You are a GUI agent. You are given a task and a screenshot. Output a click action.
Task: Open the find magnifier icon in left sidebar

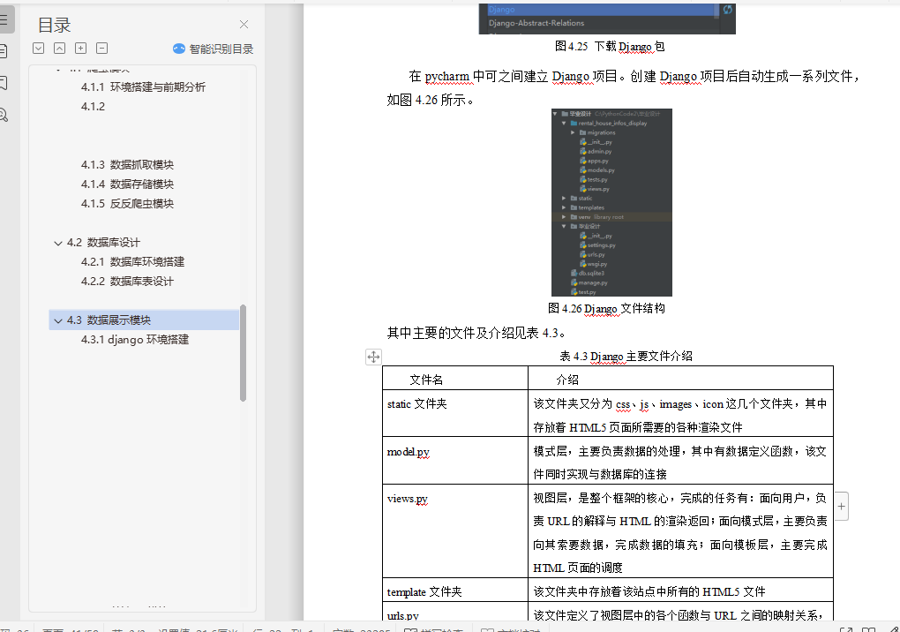pyautogui.click(x=4, y=115)
